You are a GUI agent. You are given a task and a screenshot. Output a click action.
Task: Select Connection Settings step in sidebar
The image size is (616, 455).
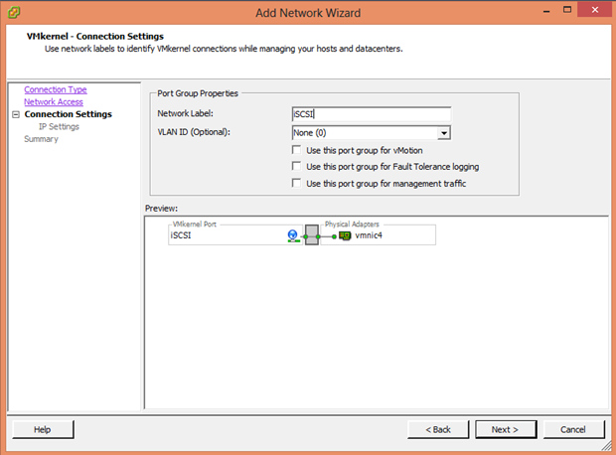pyautogui.click(x=68, y=114)
